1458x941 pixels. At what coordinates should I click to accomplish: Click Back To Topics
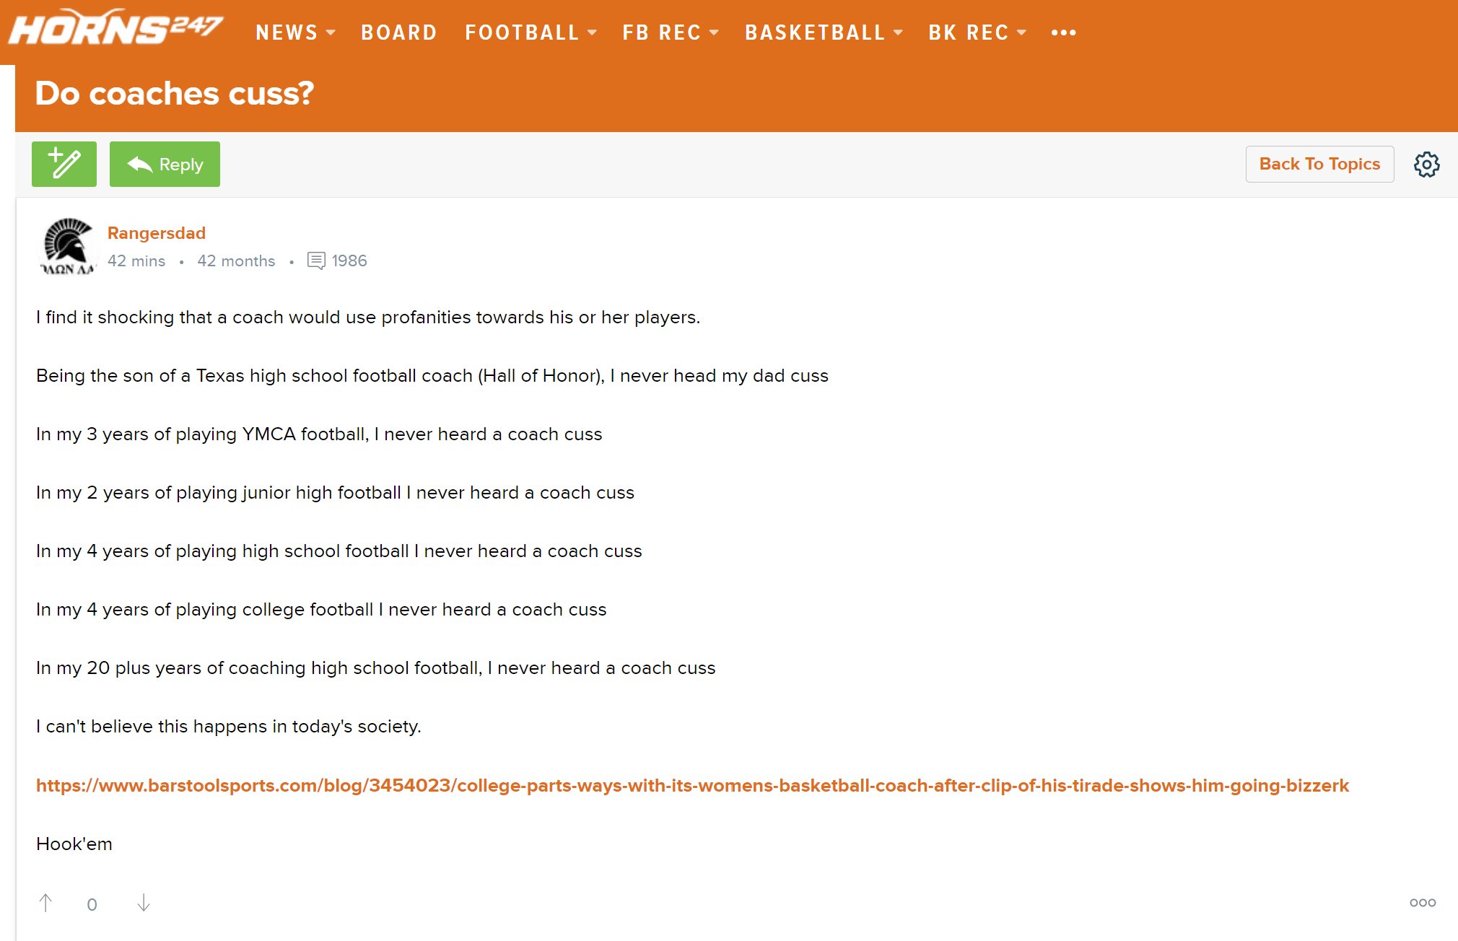(1319, 164)
